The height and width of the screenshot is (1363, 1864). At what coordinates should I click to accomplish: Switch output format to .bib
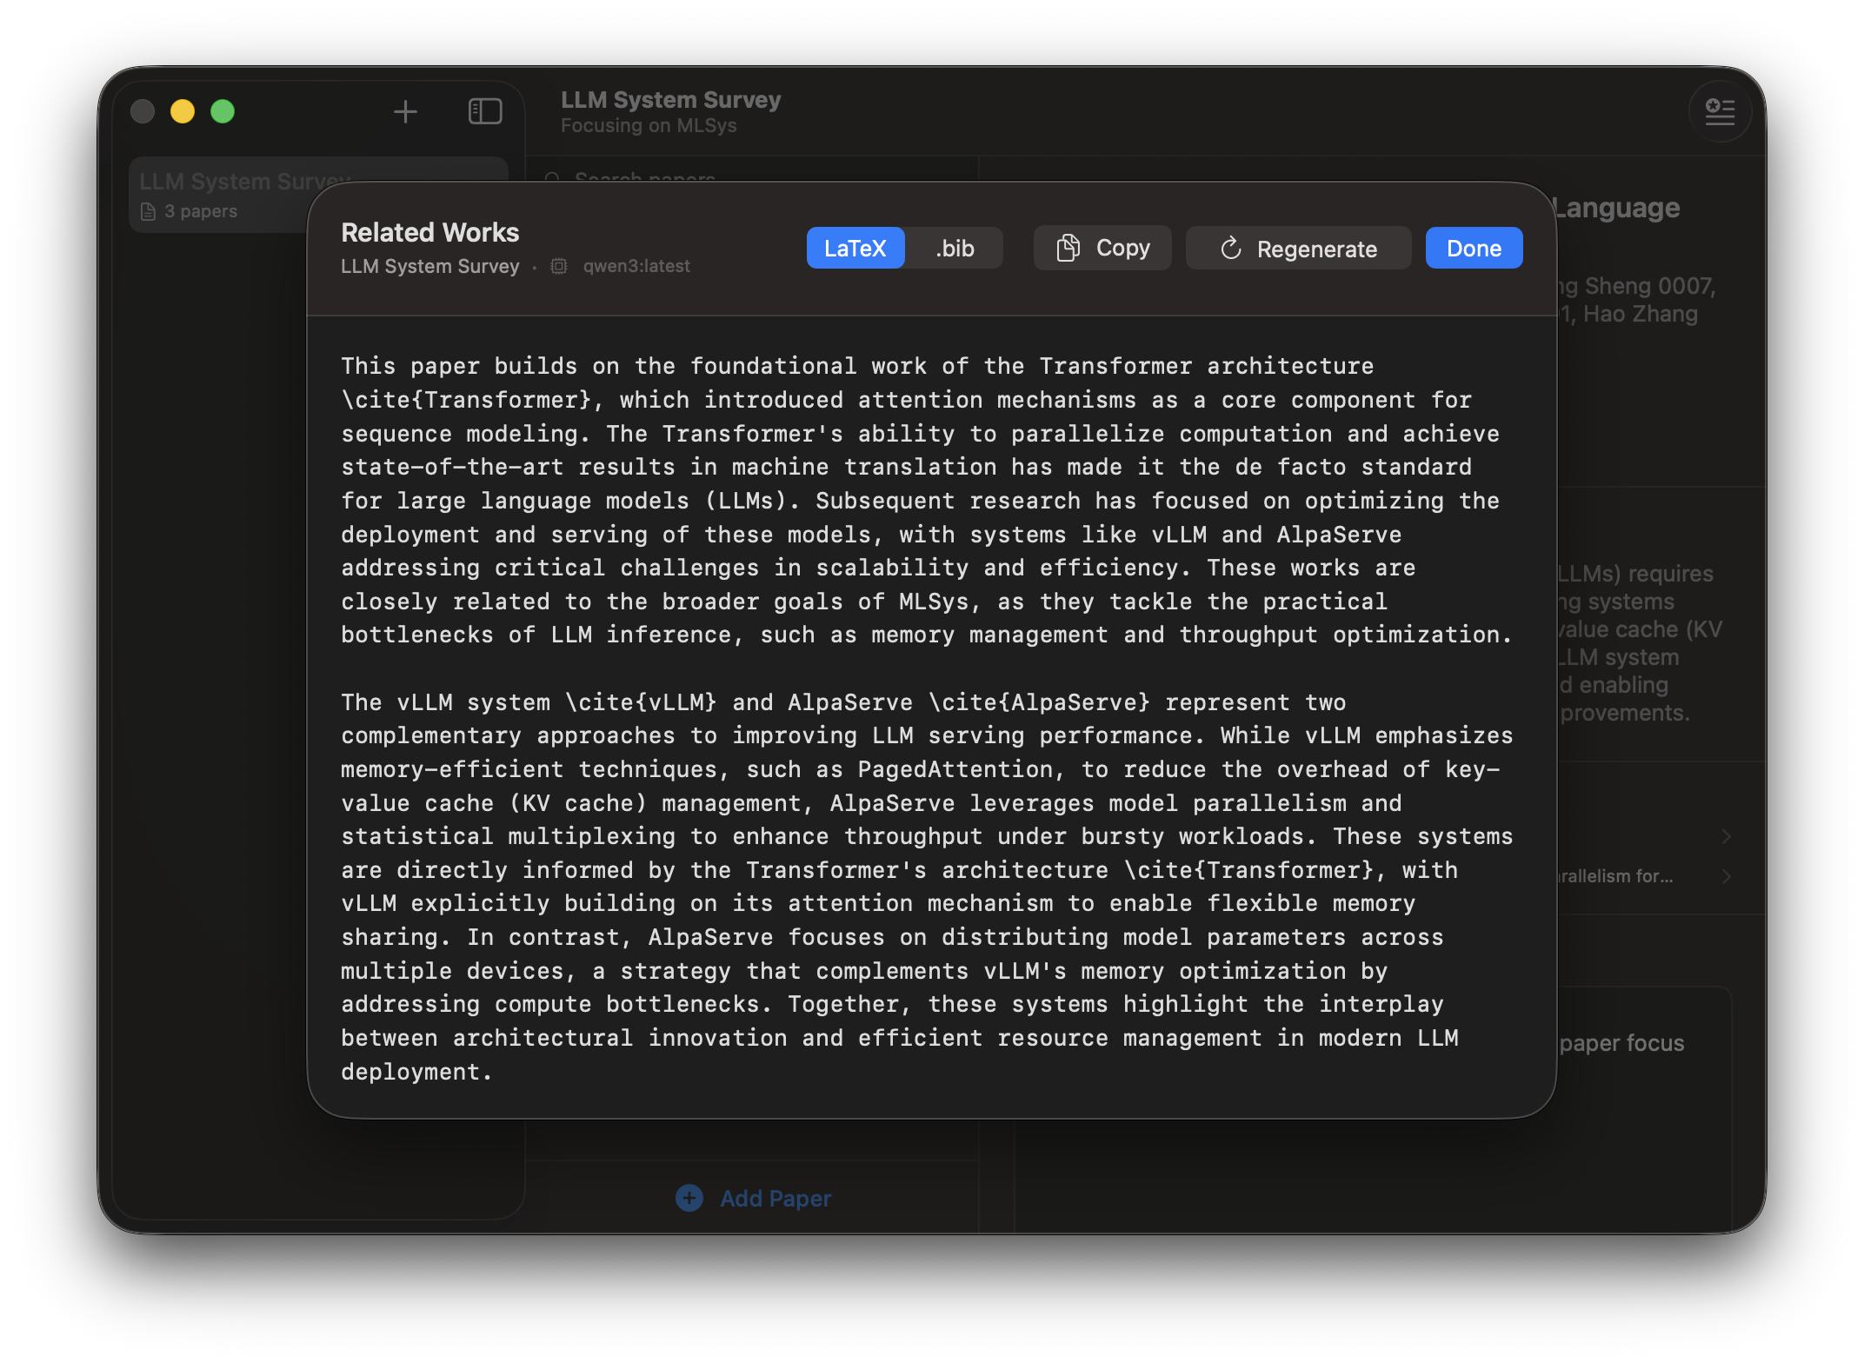(x=954, y=248)
